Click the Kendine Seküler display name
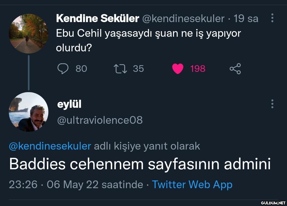Image resolution: width=287 pixels, height=206 pixels. (98, 19)
